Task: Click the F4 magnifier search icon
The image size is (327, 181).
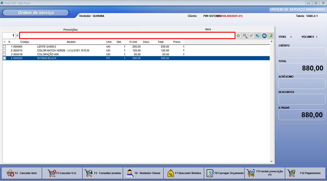Action: pos(245,36)
